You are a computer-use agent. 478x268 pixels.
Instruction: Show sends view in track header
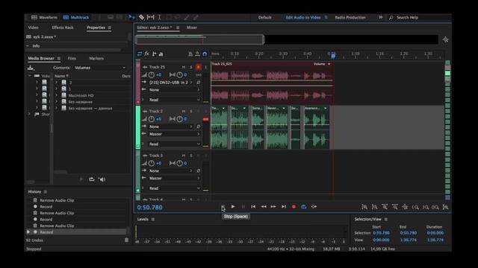click(x=154, y=54)
